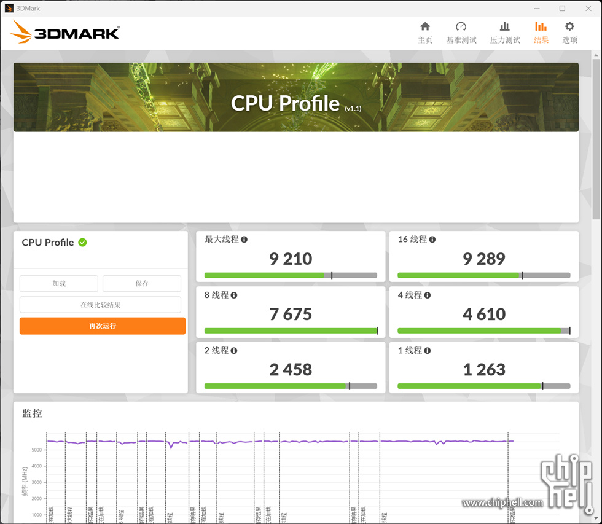Click the 7 675 eight-thread score
This screenshot has height=524, width=602.
pyautogui.click(x=291, y=314)
